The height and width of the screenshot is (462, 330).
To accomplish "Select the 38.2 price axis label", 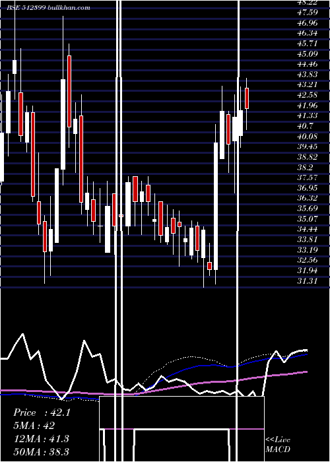I will pyautogui.click(x=306, y=168).
